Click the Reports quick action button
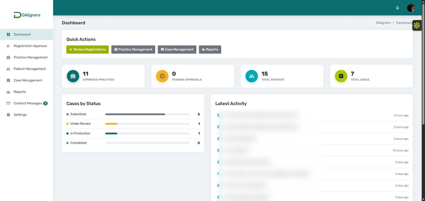The image size is (425, 201). coord(210,49)
